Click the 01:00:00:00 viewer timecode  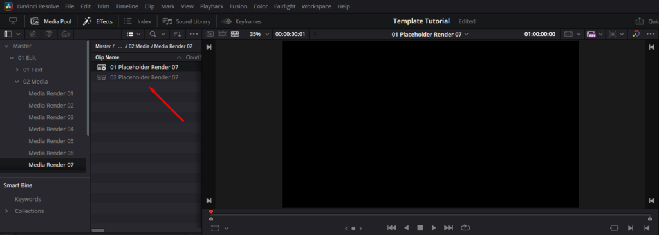pyautogui.click(x=540, y=34)
